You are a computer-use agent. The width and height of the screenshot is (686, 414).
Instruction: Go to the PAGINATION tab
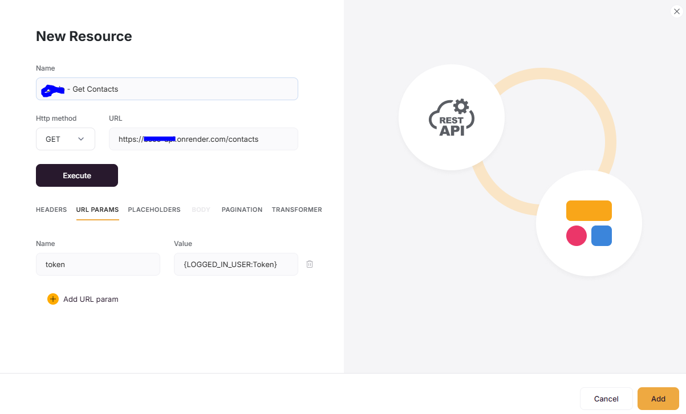click(x=242, y=210)
